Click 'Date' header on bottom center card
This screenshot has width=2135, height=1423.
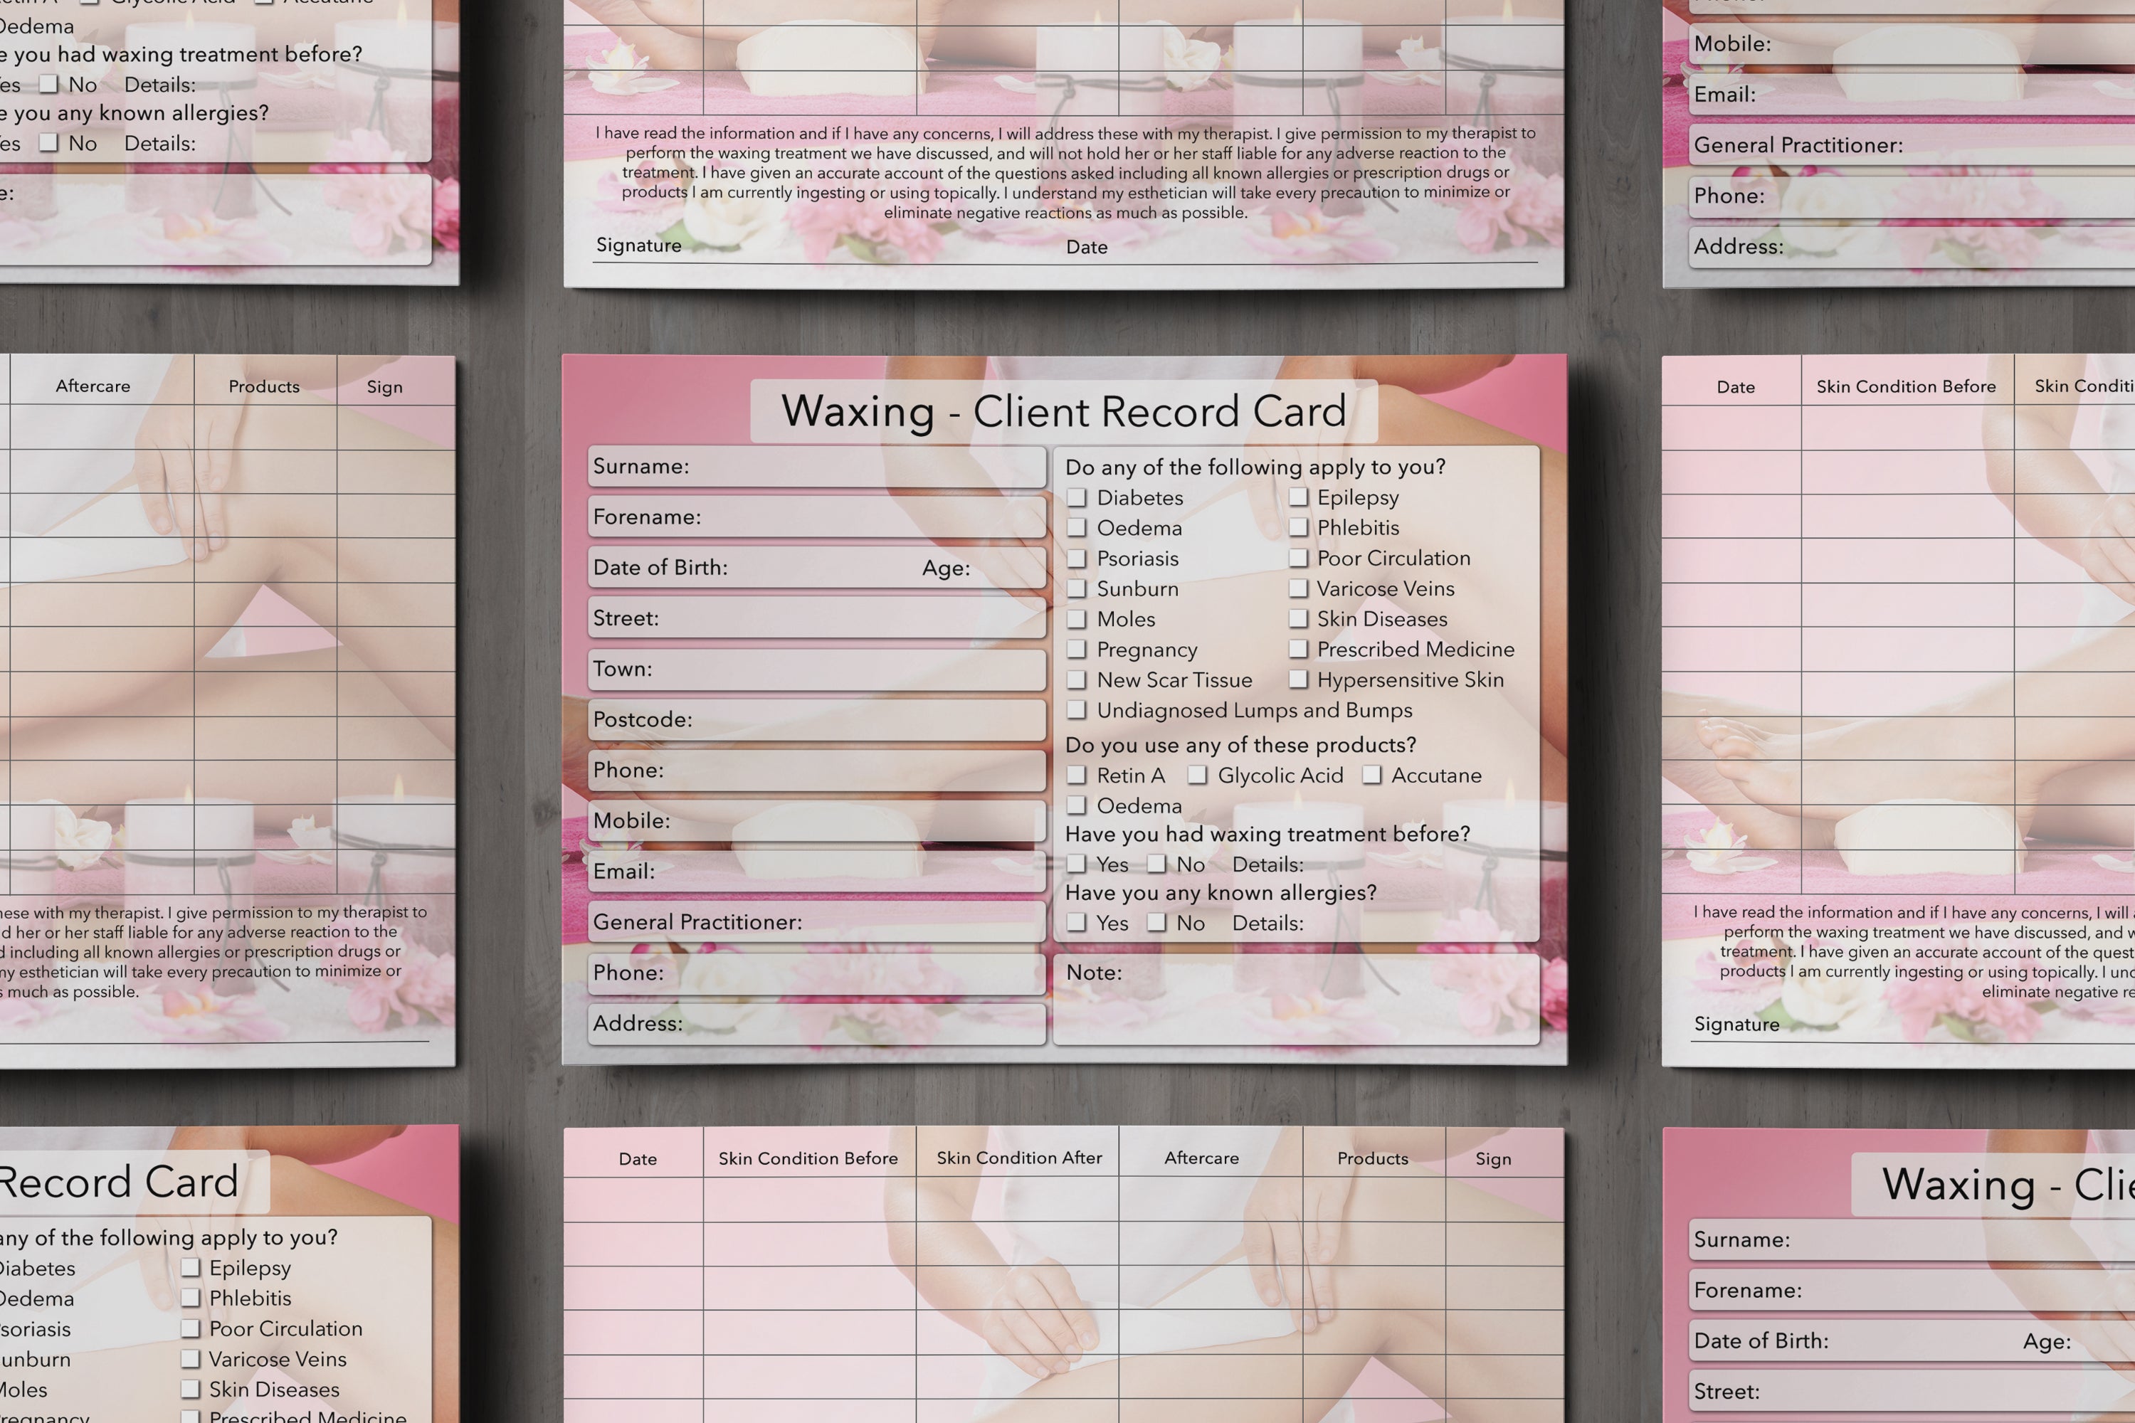[637, 1159]
